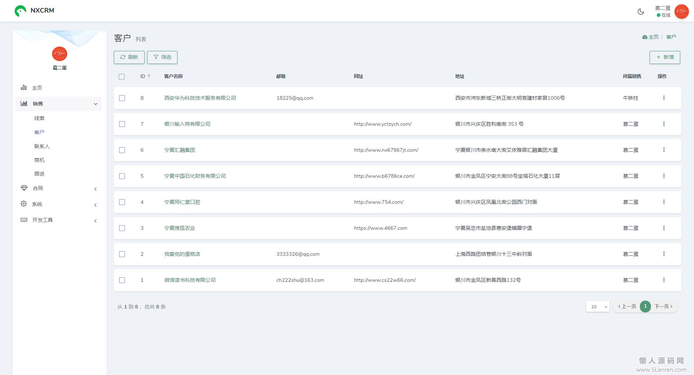The height and width of the screenshot is (375, 694).
Task: Open three-dot menu for 微信读书科技有限公司 row
Action: [x=664, y=280]
